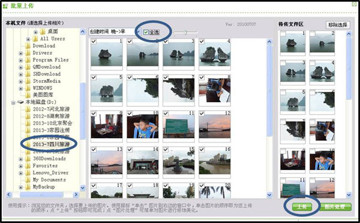This screenshot has height=223, width=360.
Task: Open the 创建时间 晚->早 sort dropdown
Action: pyautogui.click(x=115, y=32)
